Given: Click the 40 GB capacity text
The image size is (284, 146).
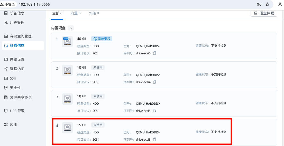Looking at the screenshot, I should tap(81, 39).
